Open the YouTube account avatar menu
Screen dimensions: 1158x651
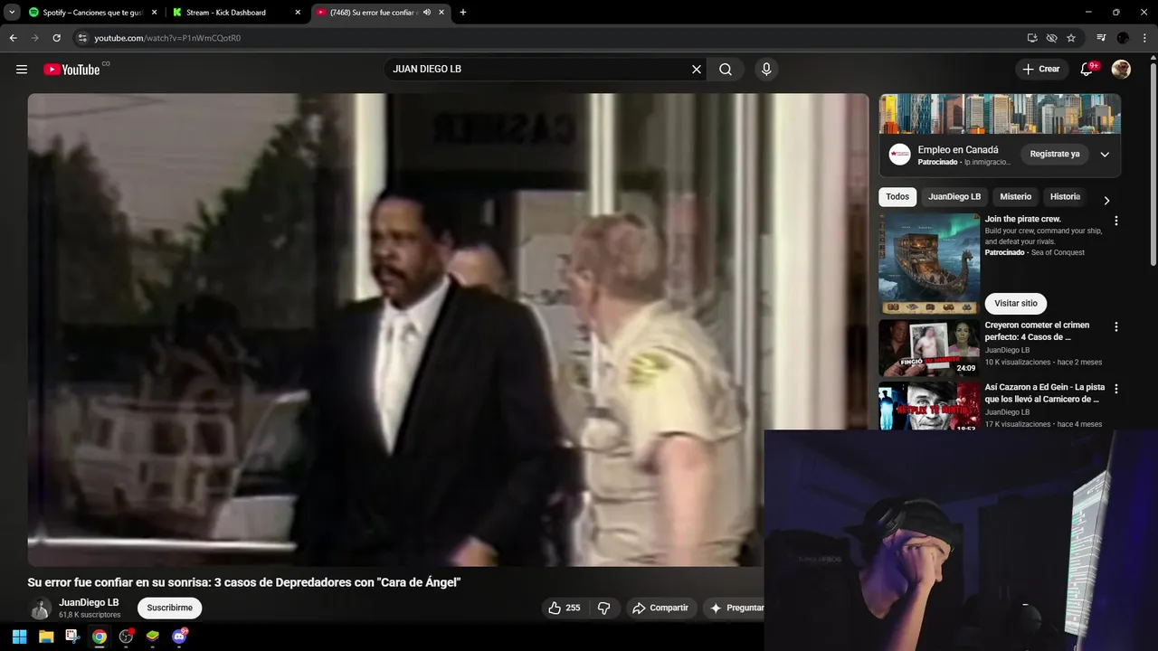(1121, 70)
